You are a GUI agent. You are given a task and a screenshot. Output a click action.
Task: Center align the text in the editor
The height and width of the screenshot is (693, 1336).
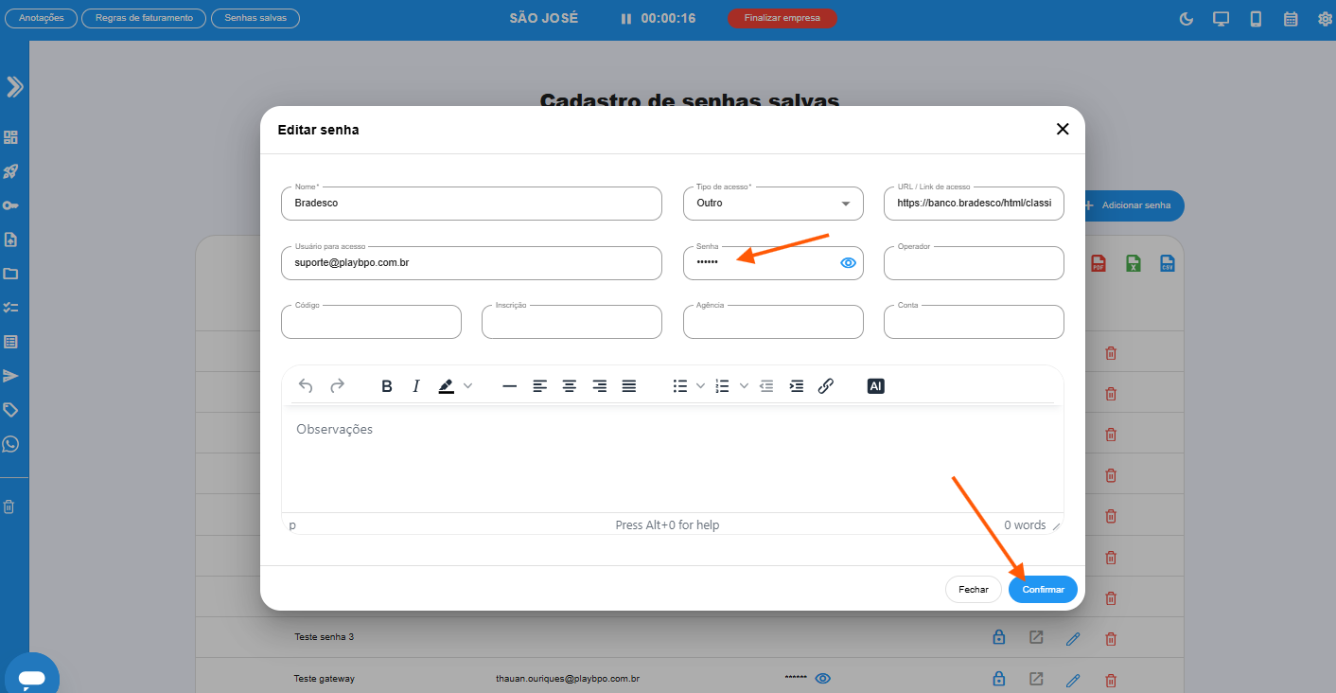coord(570,386)
